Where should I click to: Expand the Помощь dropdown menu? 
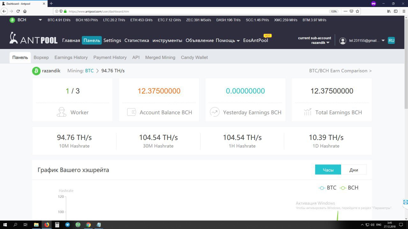pyautogui.click(x=228, y=40)
